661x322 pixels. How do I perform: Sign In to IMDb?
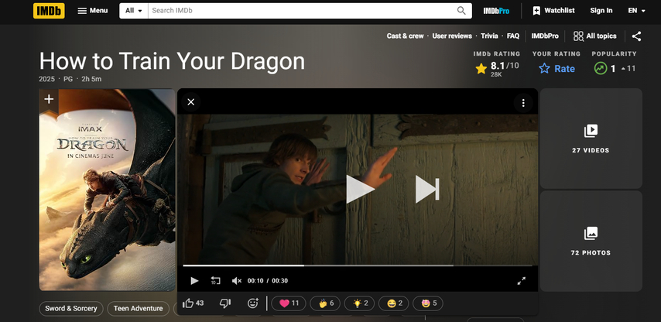point(601,11)
